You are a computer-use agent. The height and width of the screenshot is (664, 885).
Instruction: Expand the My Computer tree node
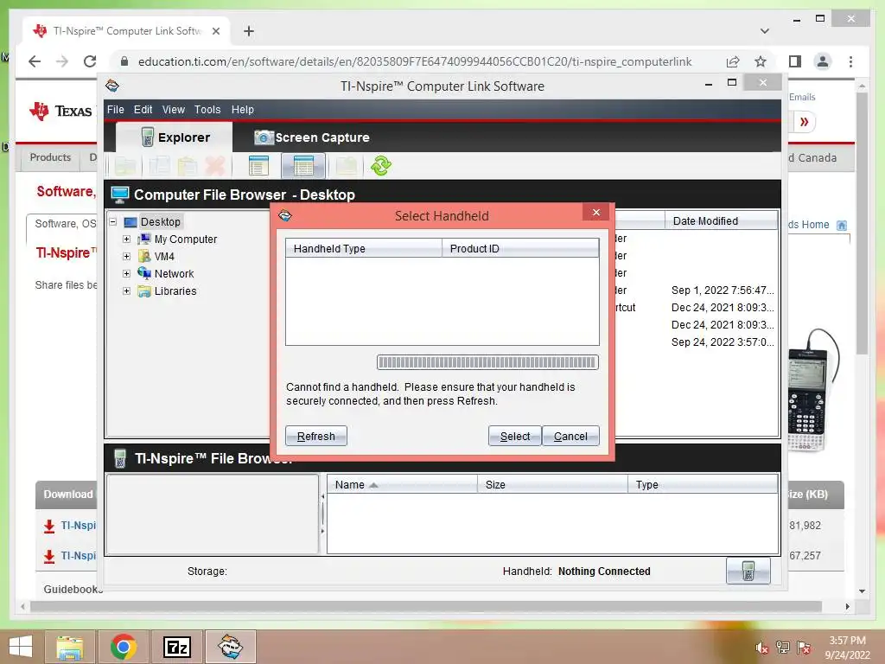126,239
